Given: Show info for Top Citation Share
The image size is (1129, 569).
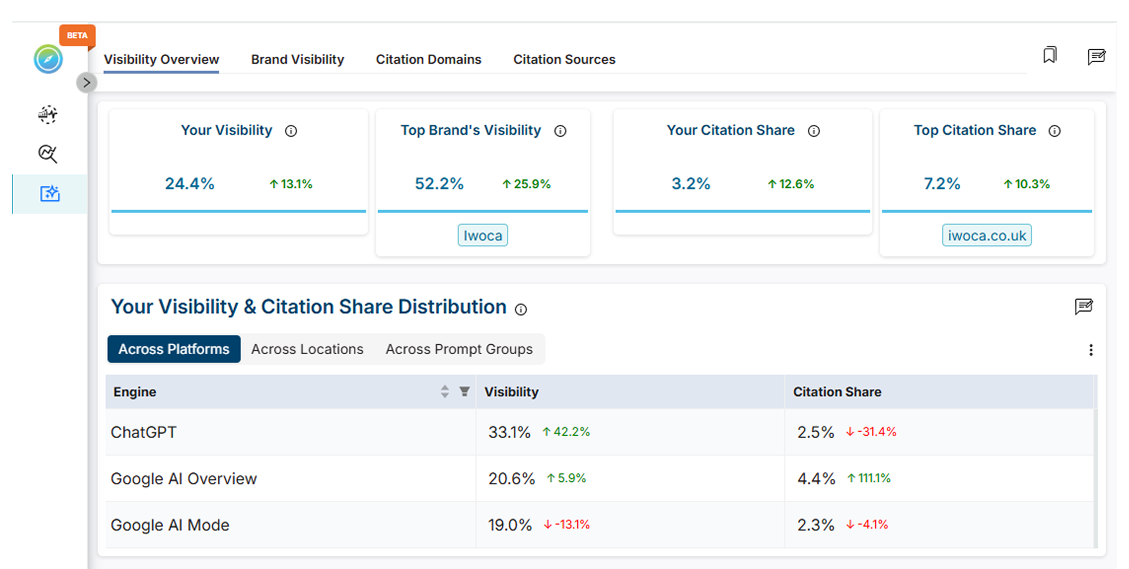Looking at the screenshot, I should 1055,131.
